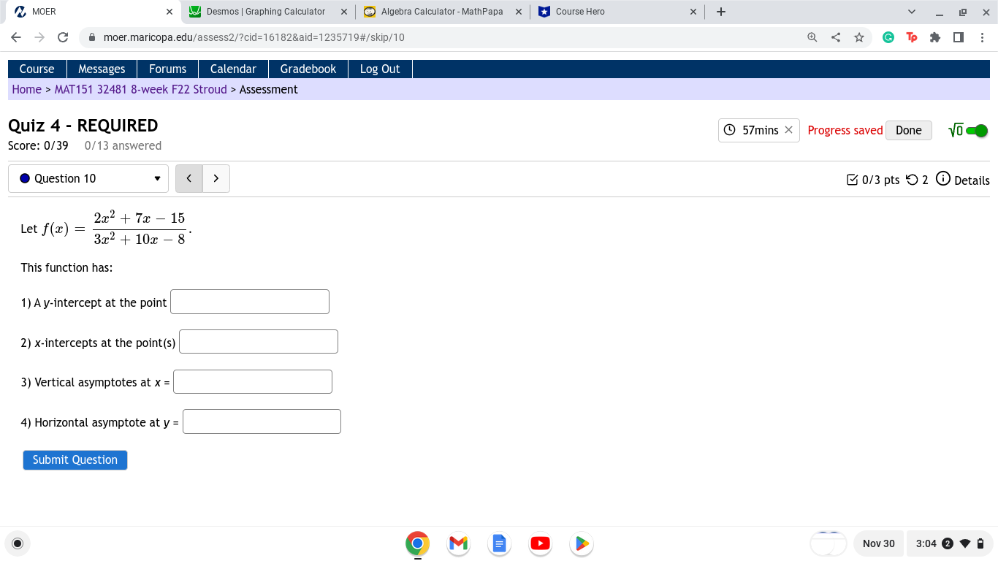Image resolution: width=998 pixels, height=561 pixels.
Task: Open the Calendar menu item
Action: [x=233, y=69]
